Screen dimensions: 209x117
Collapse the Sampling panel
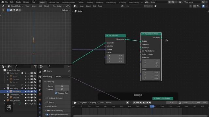click(x=45, y=82)
